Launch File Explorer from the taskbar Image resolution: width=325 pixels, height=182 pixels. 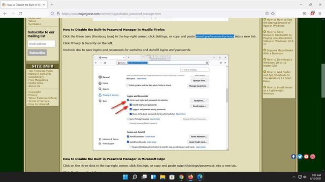pyautogui.click(x=162, y=177)
